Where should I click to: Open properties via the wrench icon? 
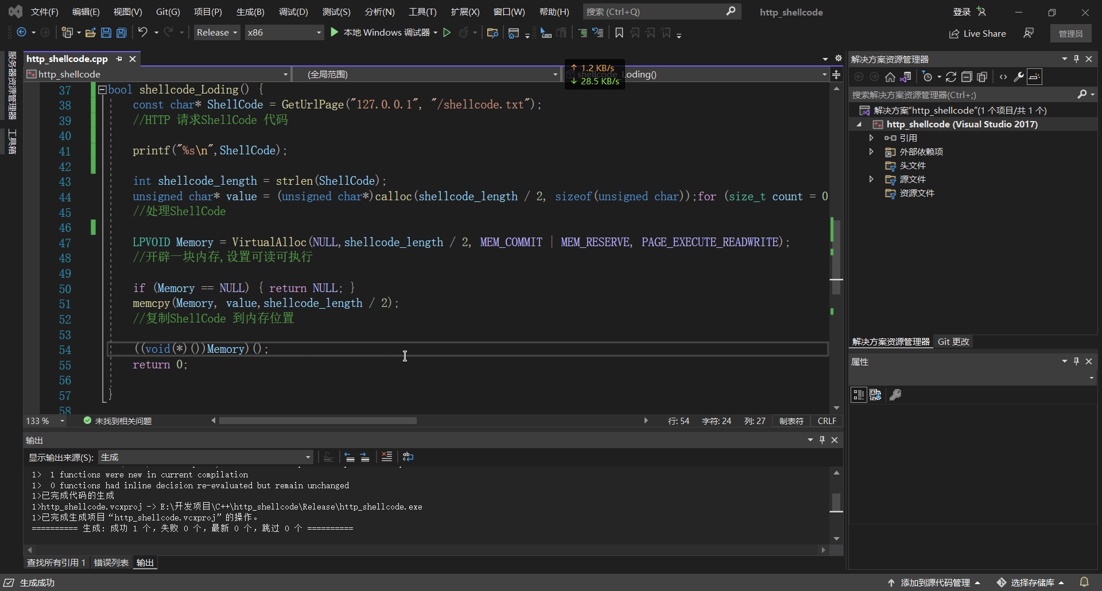(x=1019, y=77)
